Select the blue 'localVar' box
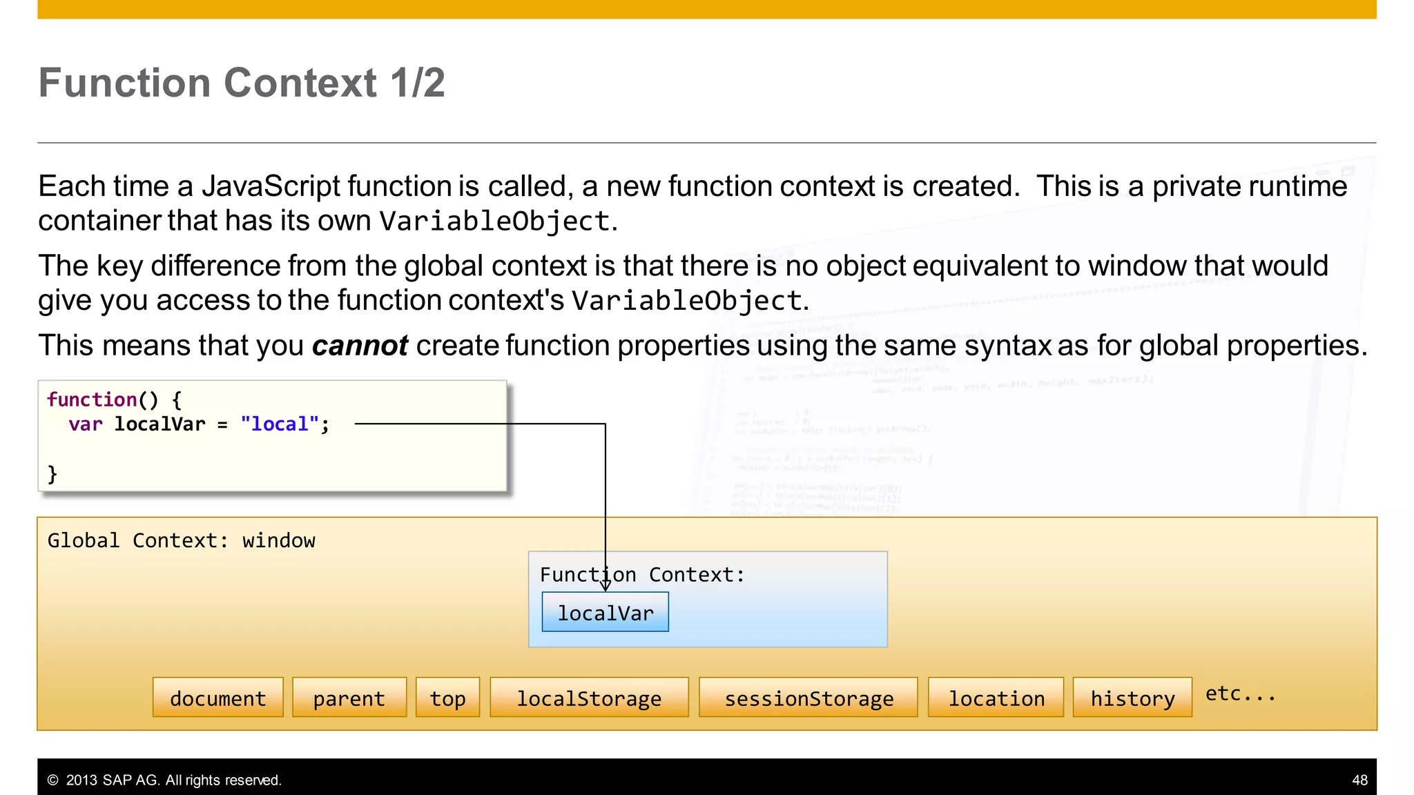Screen dimensions: 1414x795 (606, 612)
